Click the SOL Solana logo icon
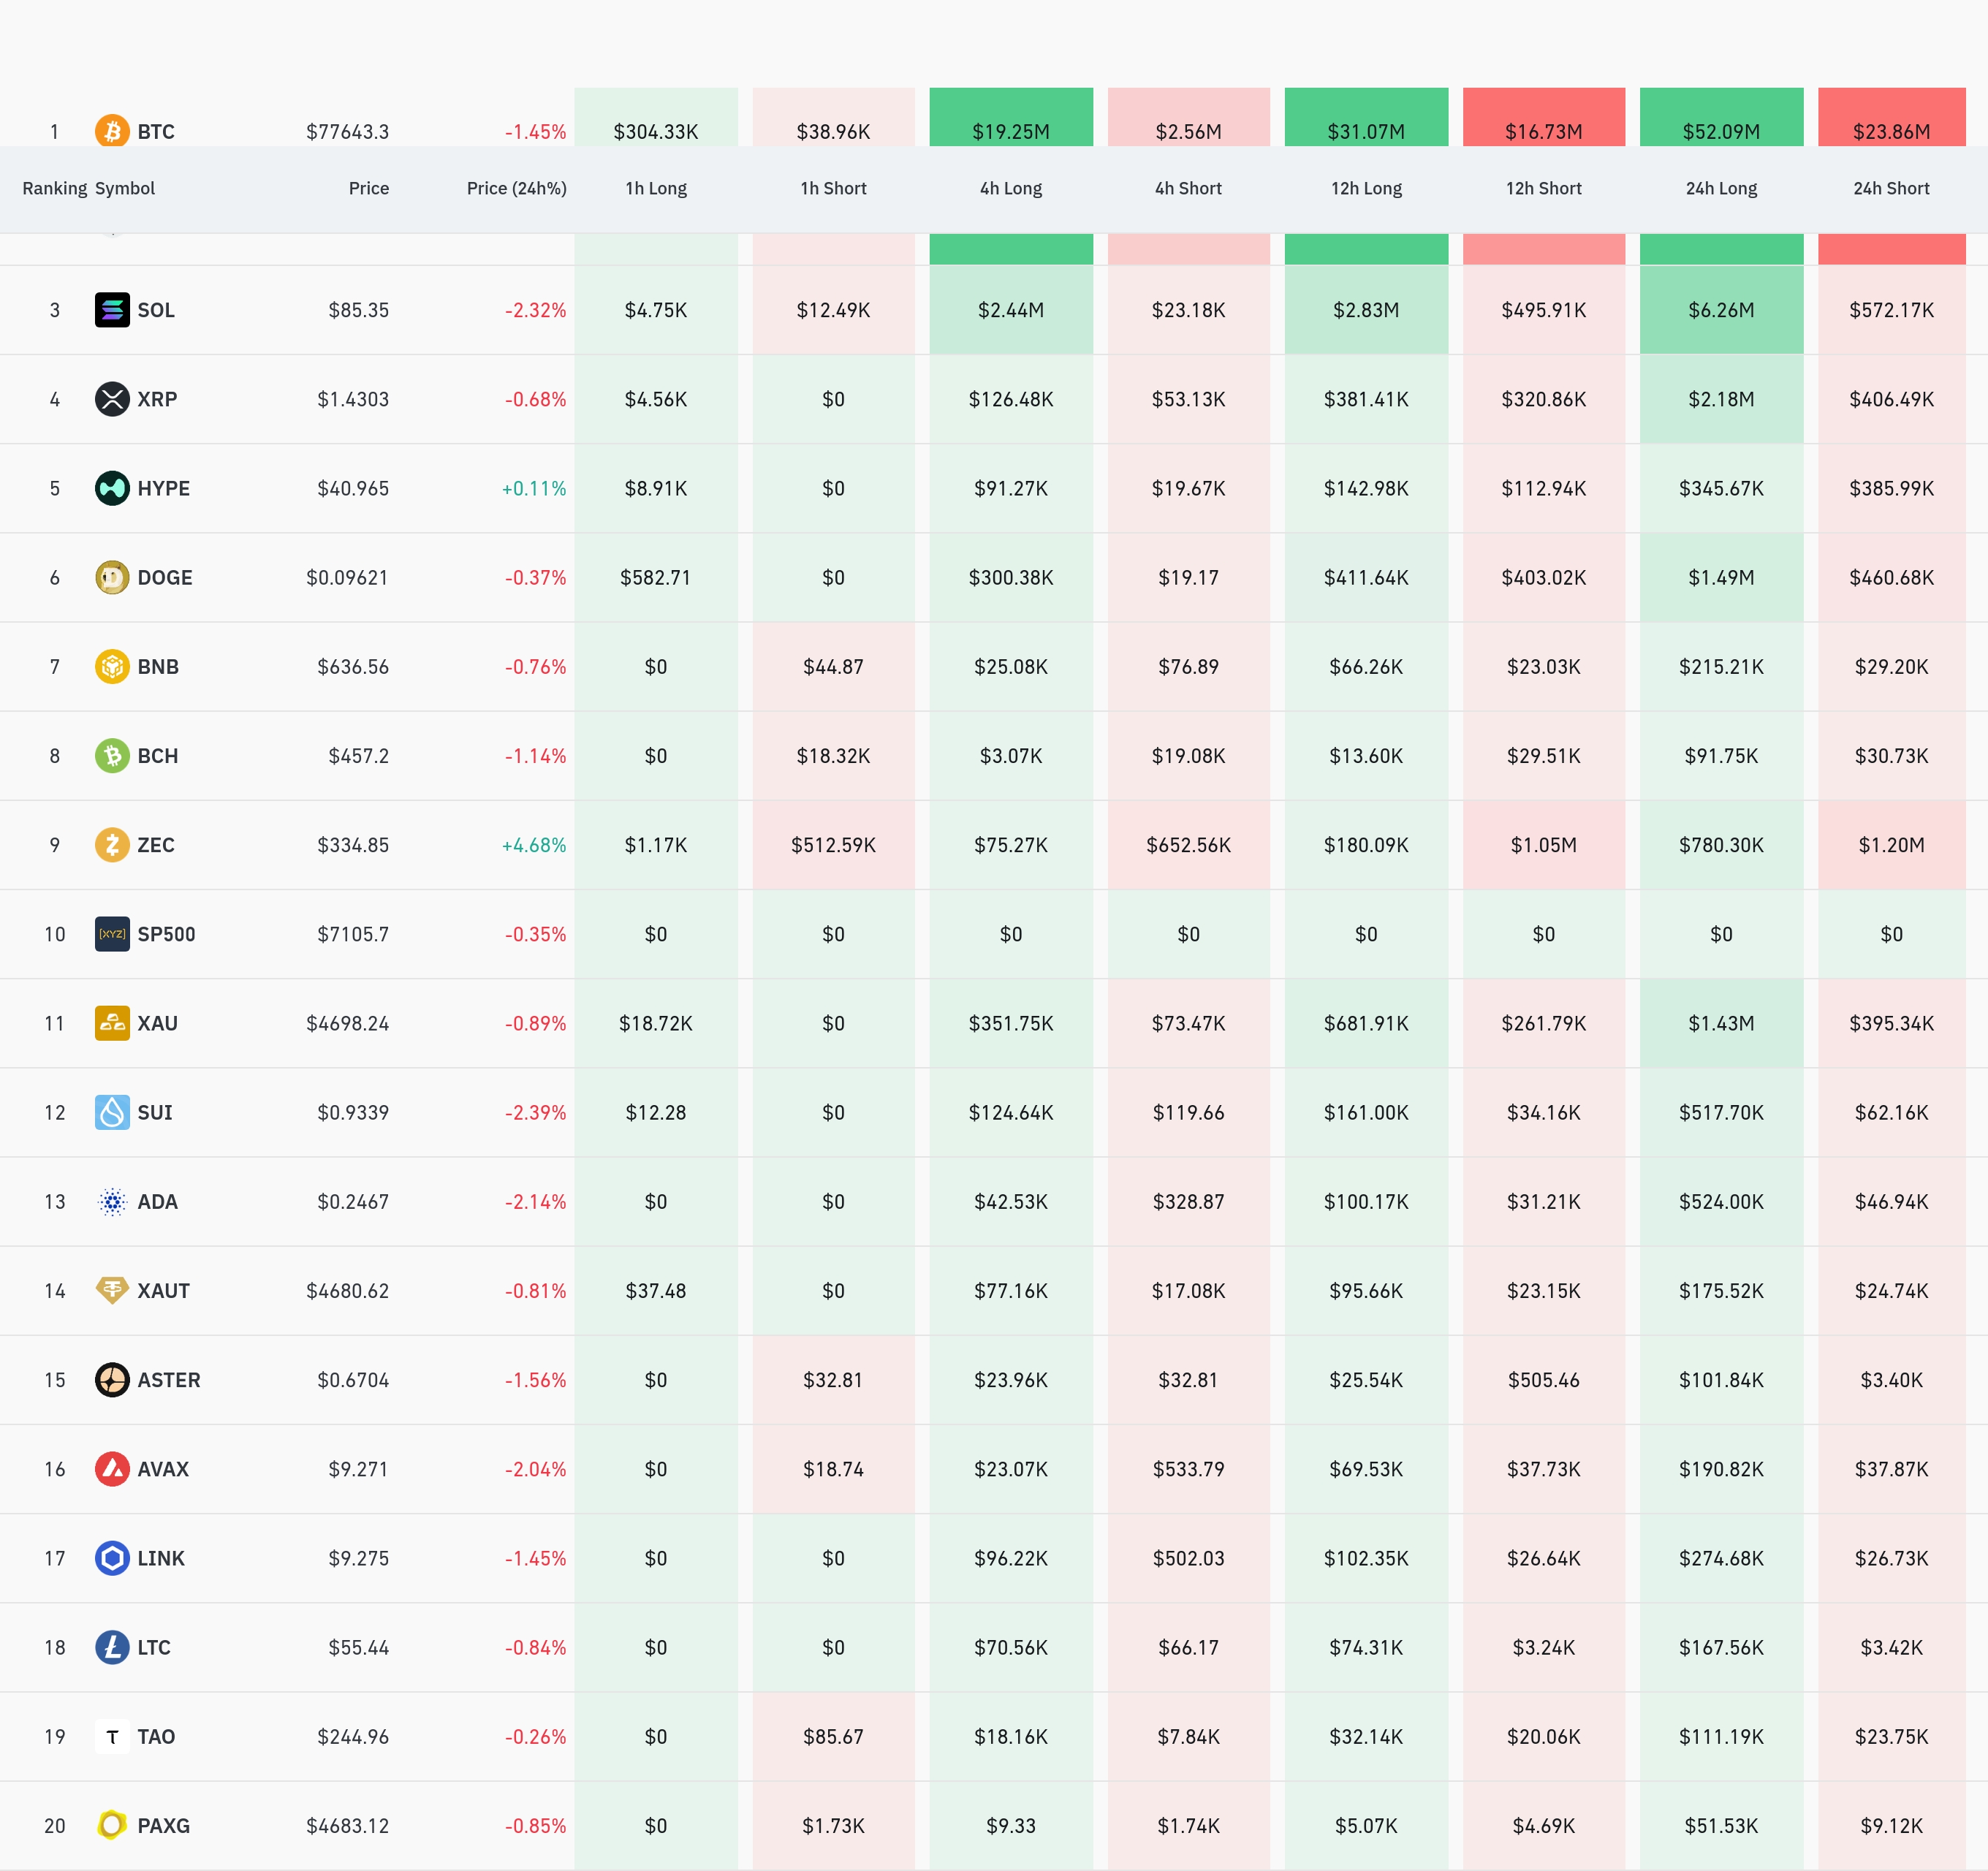Image resolution: width=1988 pixels, height=1871 pixels. pyautogui.click(x=112, y=310)
